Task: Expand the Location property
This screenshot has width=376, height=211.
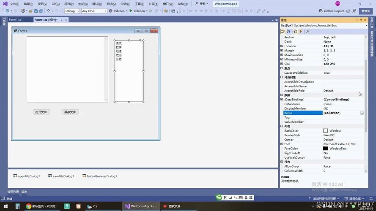Action: pos(282,46)
